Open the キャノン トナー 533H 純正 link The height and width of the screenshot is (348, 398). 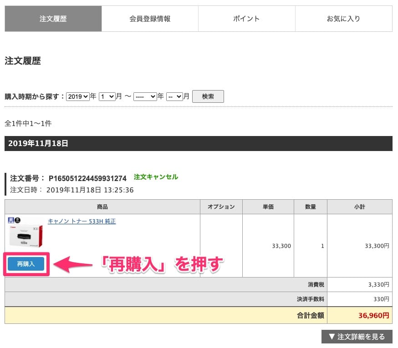82,222
